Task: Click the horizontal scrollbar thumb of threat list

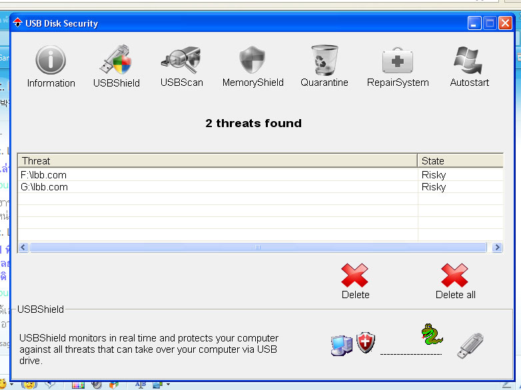Action: coord(258,248)
